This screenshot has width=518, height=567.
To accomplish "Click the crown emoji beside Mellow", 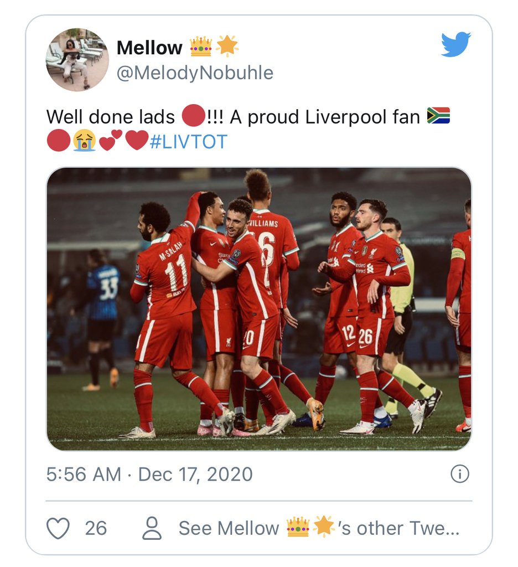I will [x=201, y=47].
